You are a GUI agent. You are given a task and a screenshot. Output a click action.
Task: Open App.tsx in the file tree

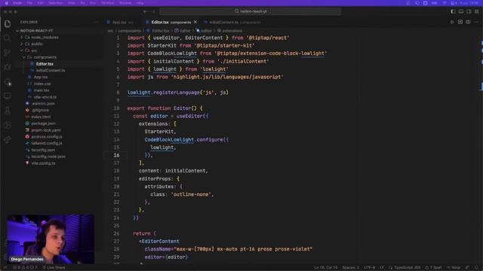(x=40, y=77)
